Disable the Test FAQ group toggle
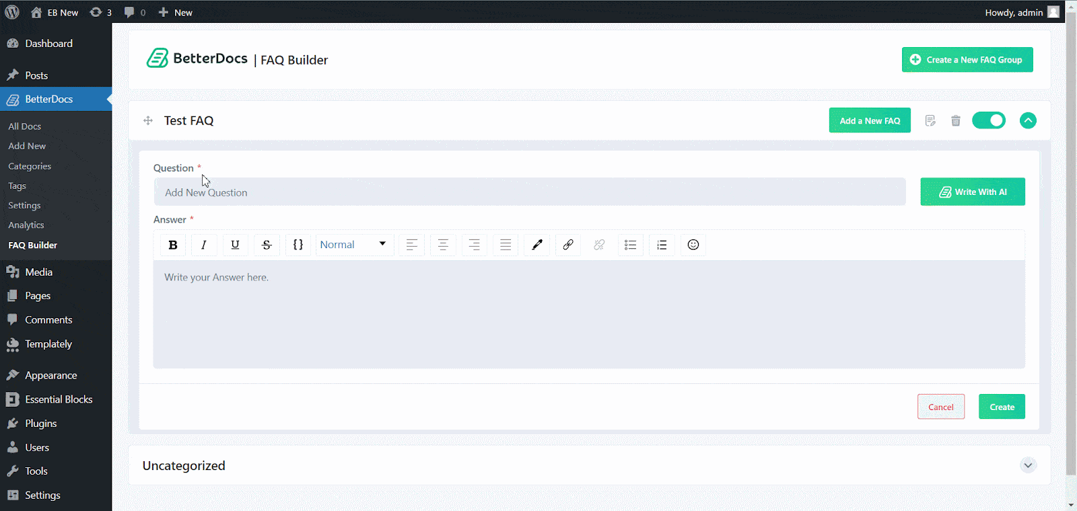1077x511 pixels. [x=988, y=120]
